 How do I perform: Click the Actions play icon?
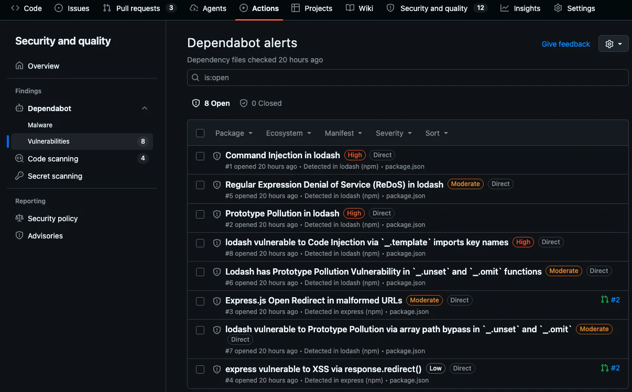point(244,8)
